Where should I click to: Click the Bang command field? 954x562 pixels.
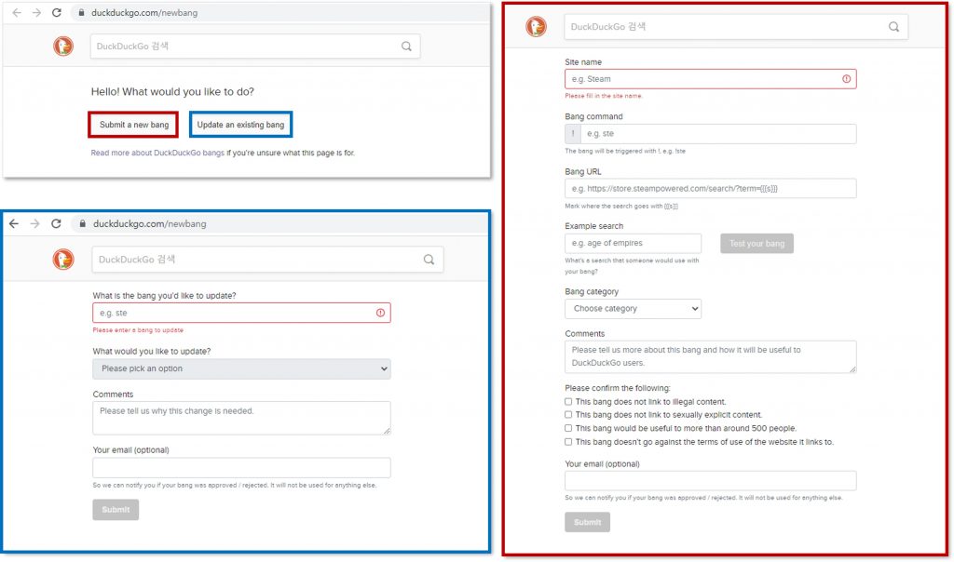[x=718, y=134]
